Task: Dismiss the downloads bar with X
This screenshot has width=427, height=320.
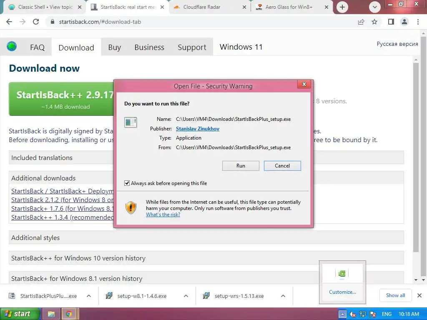Action: coord(419,295)
